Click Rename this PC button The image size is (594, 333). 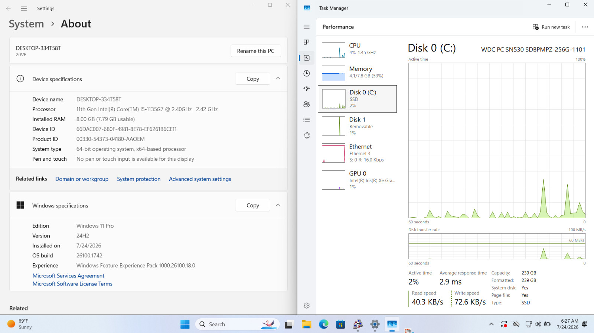(x=256, y=51)
